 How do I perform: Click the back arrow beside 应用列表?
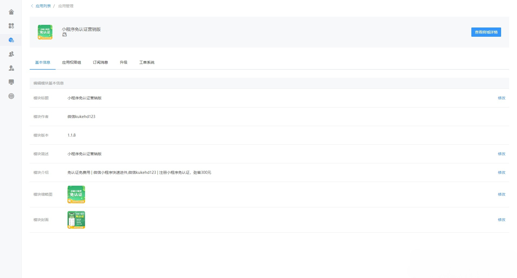click(x=32, y=6)
